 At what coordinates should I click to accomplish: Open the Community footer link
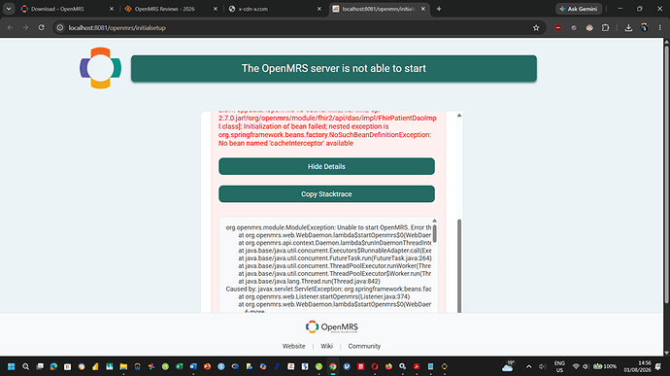click(364, 346)
